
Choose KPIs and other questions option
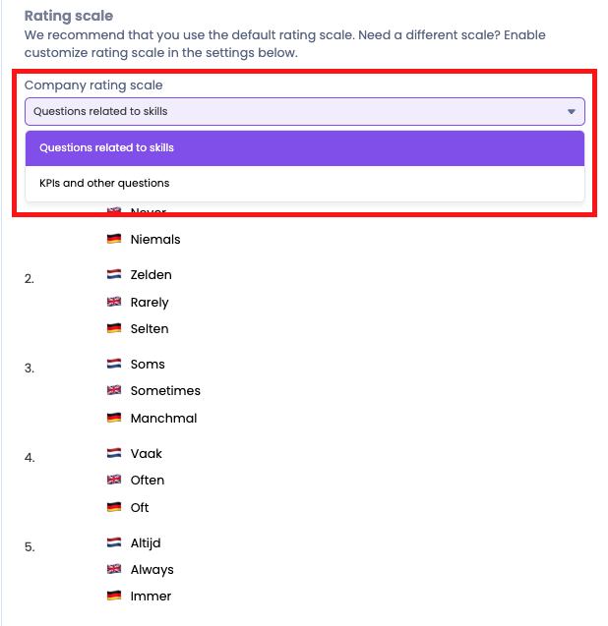point(104,184)
